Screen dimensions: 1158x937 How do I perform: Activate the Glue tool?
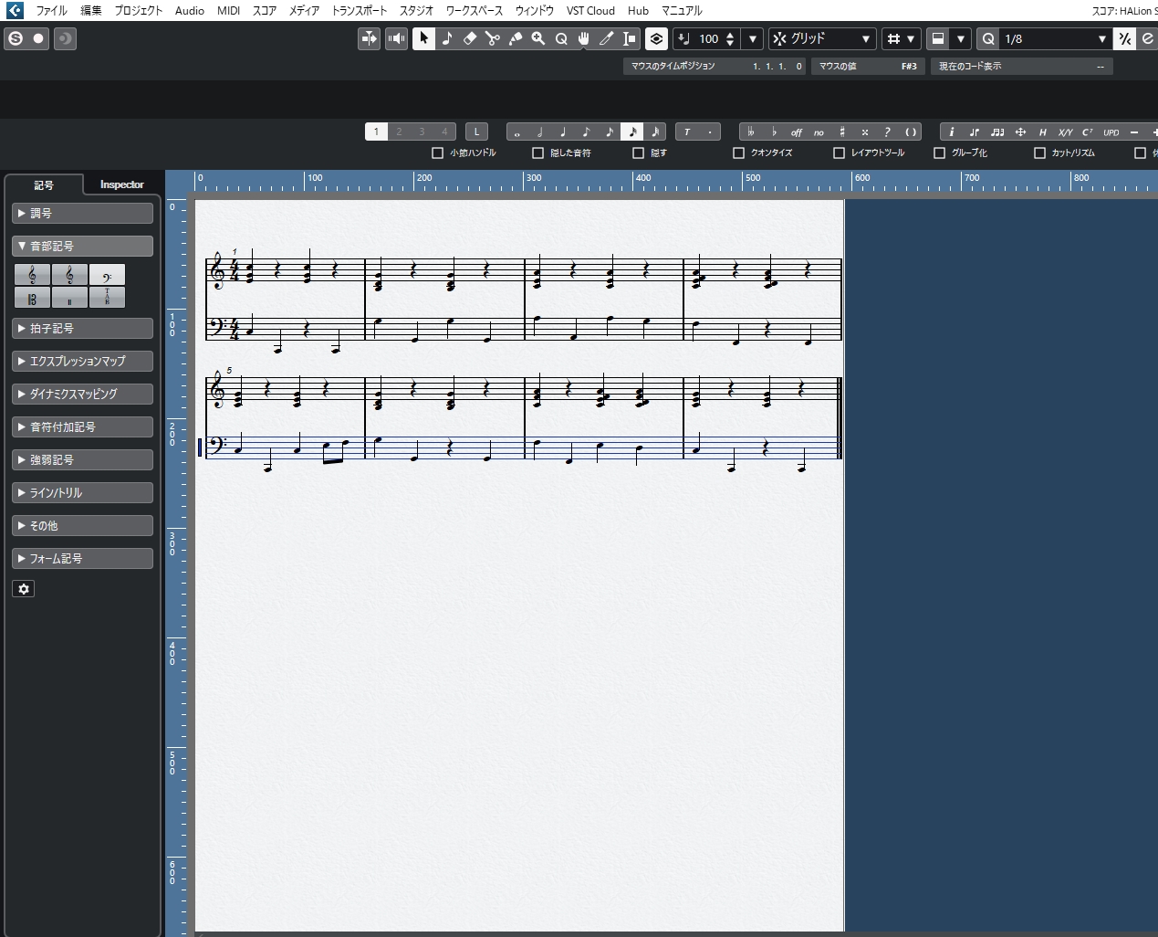(x=516, y=38)
